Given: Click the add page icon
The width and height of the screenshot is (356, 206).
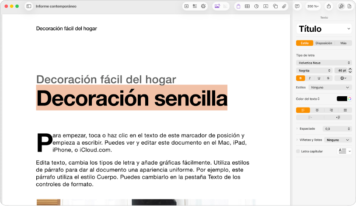Looking at the screenshot, I should click(186, 7).
